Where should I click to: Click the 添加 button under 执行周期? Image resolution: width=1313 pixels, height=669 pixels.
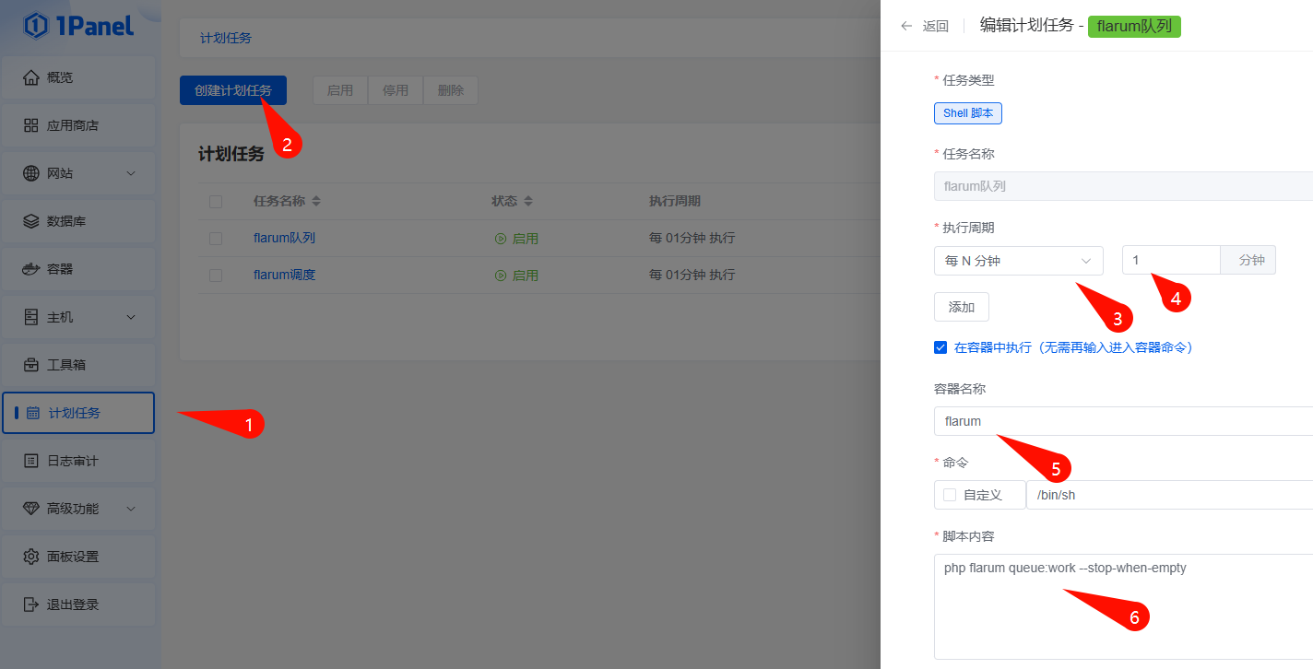tap(962, 307)
